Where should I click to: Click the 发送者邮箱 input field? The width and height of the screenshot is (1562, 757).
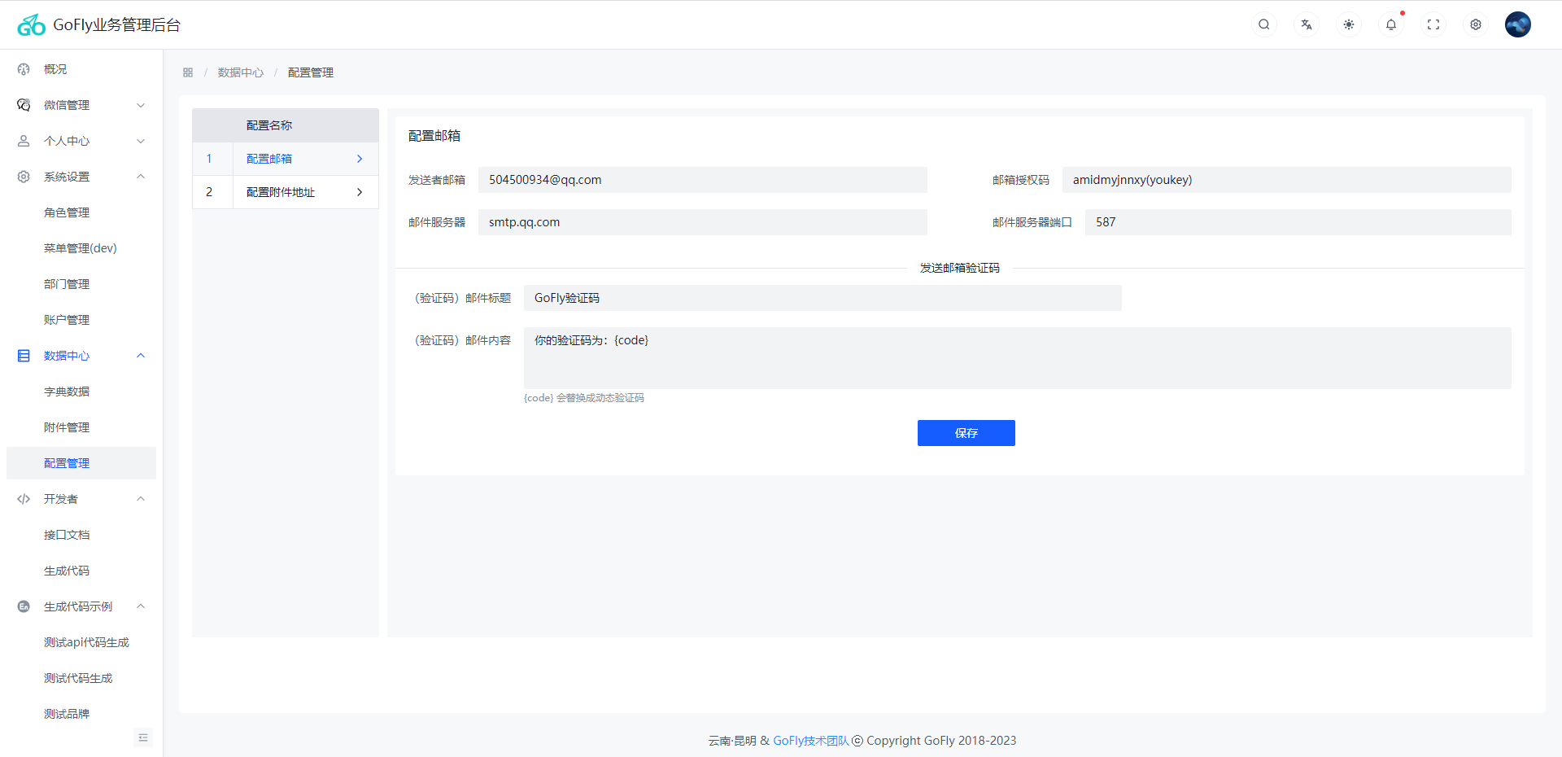click(702, 180)
